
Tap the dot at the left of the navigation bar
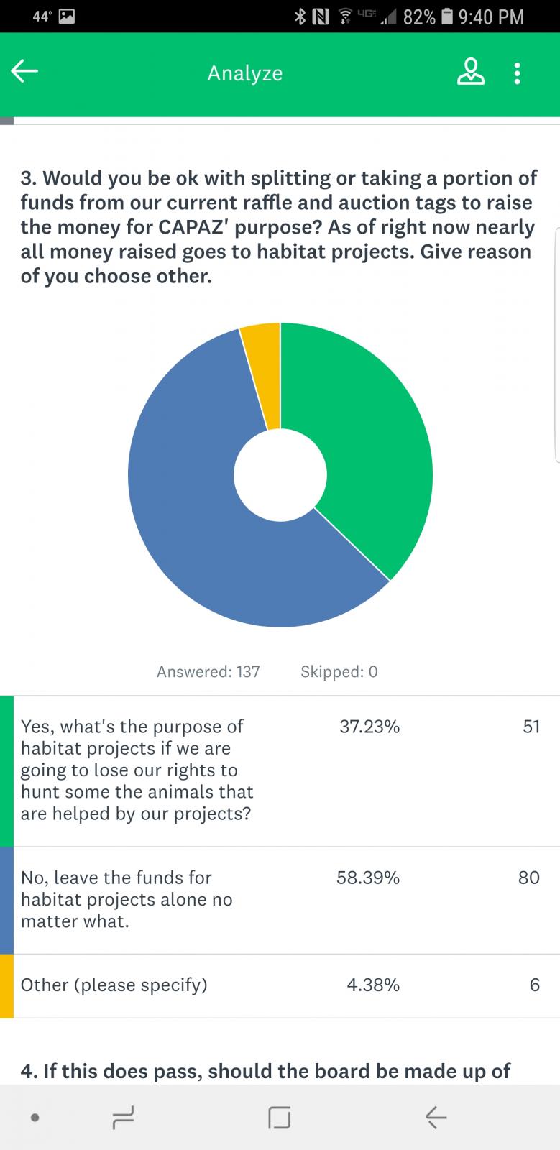(35, 1118)
